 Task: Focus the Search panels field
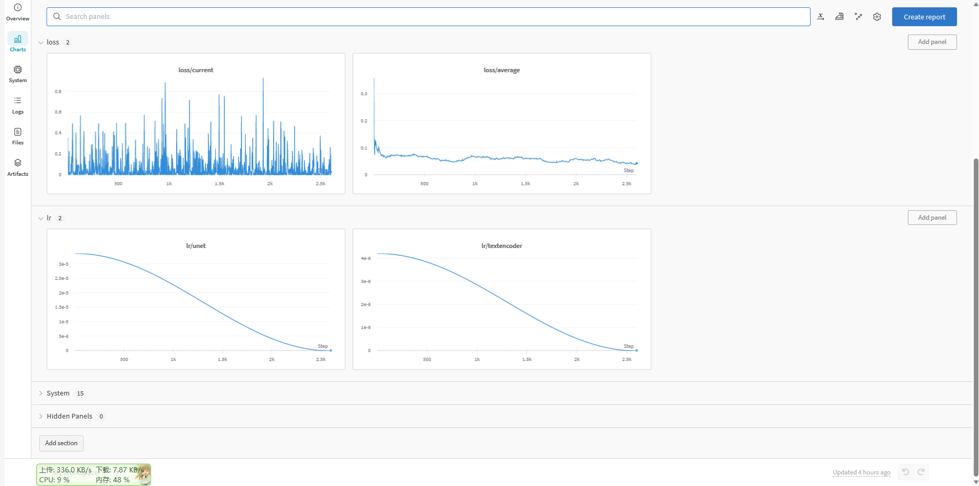click(428, 17)
